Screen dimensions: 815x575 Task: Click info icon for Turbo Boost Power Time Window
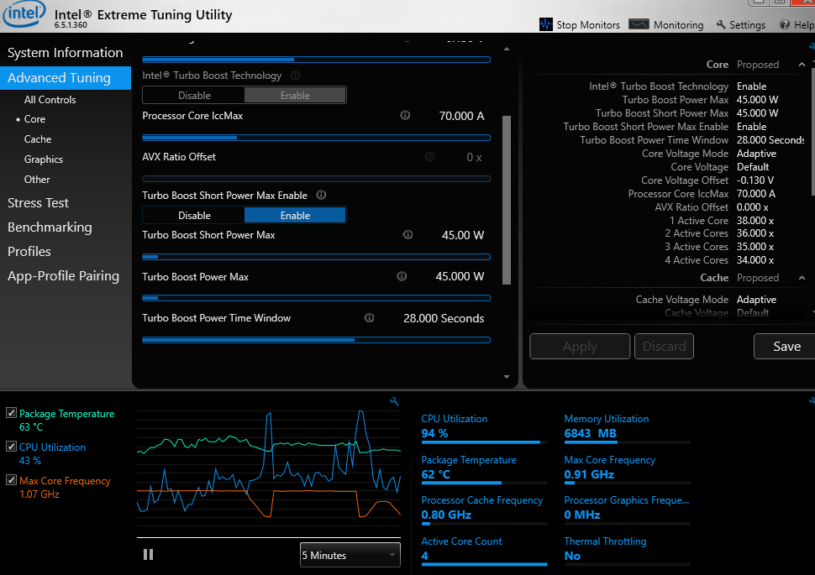pyautogui.click(x=369, y=318)
